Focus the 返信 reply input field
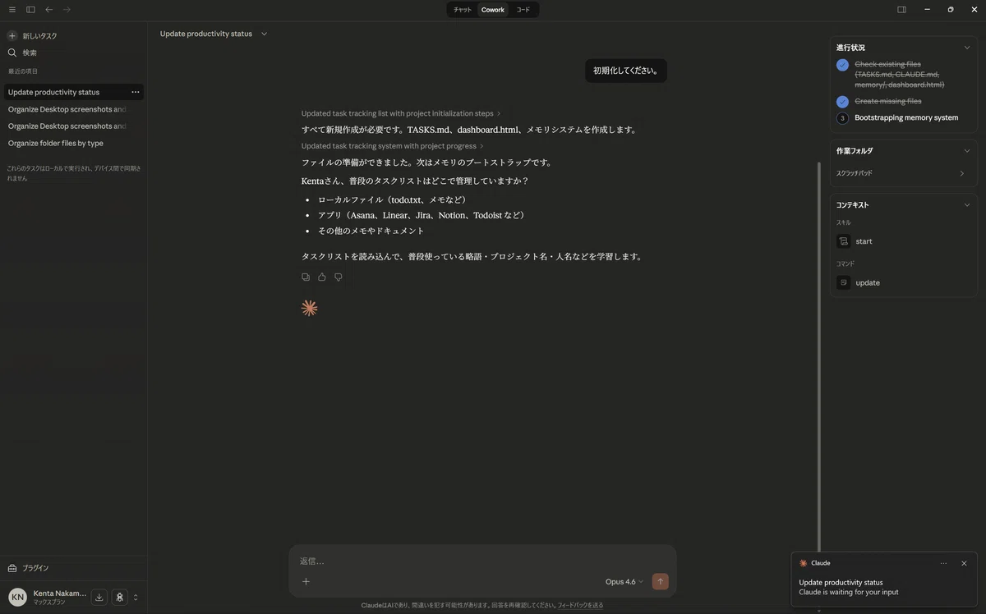Screen dimensions: 986x614 coord(482,561)
